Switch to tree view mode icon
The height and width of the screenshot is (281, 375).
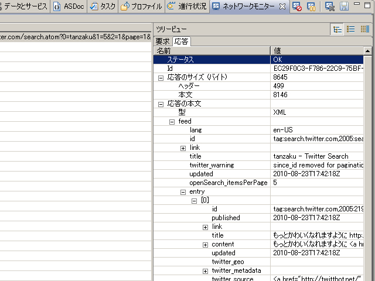coord(337,29)
